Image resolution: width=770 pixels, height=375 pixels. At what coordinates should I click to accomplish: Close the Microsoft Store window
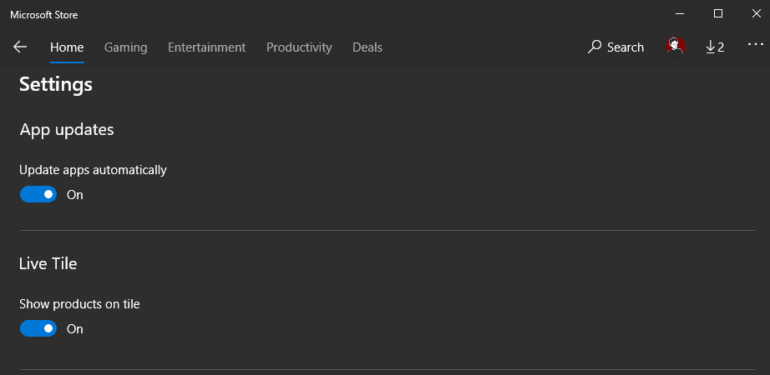tap(757, 13)
